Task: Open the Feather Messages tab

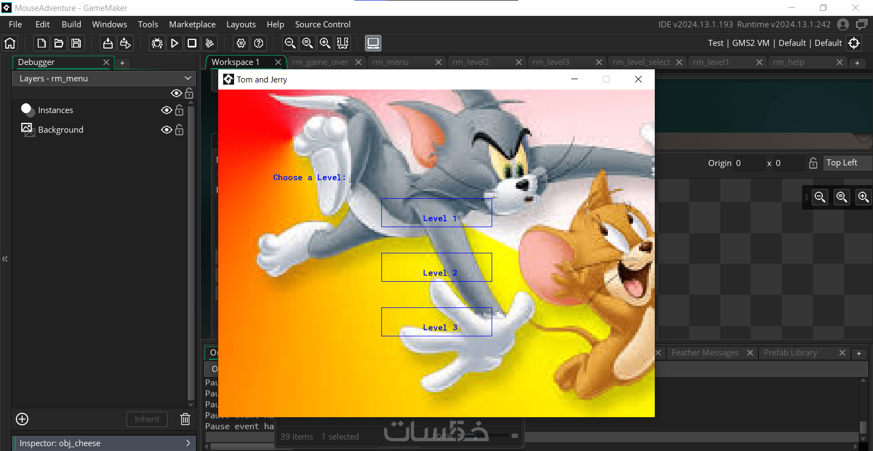Action: 705,353
